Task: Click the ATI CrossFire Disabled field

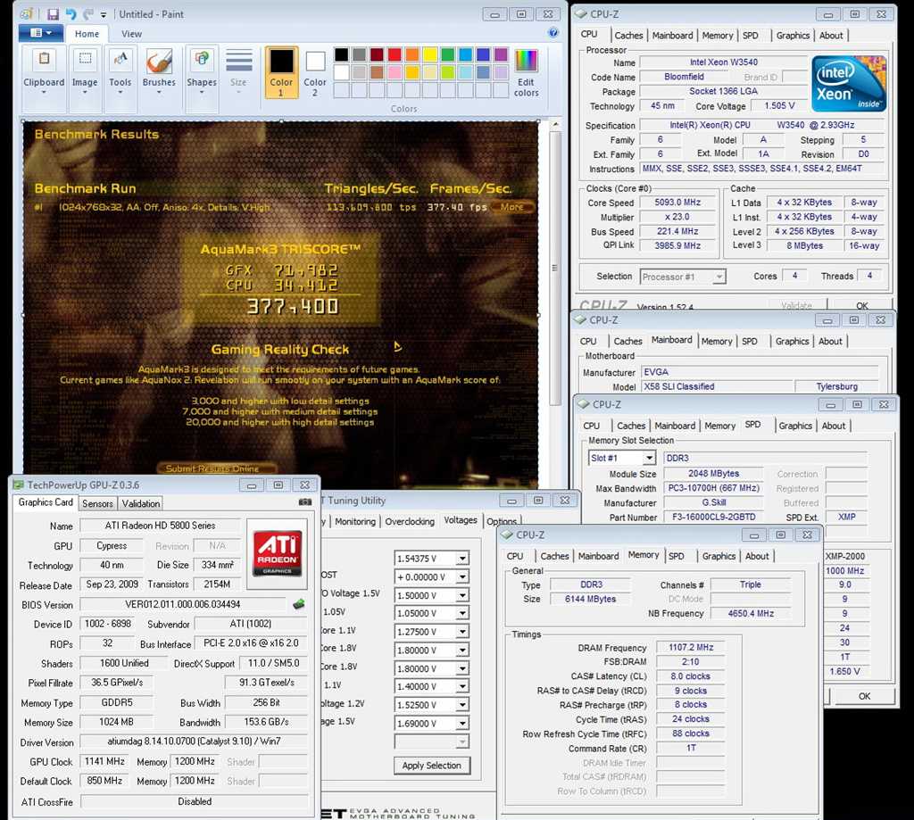Action: tap(194, 802)
